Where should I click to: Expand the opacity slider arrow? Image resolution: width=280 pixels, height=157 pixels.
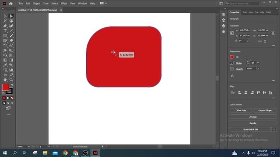tap(258, 69)
